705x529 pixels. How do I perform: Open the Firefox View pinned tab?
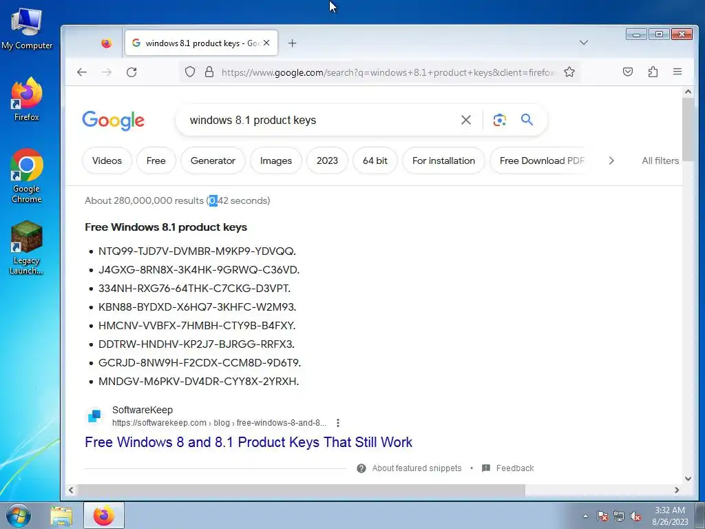[x=106, y=43]
